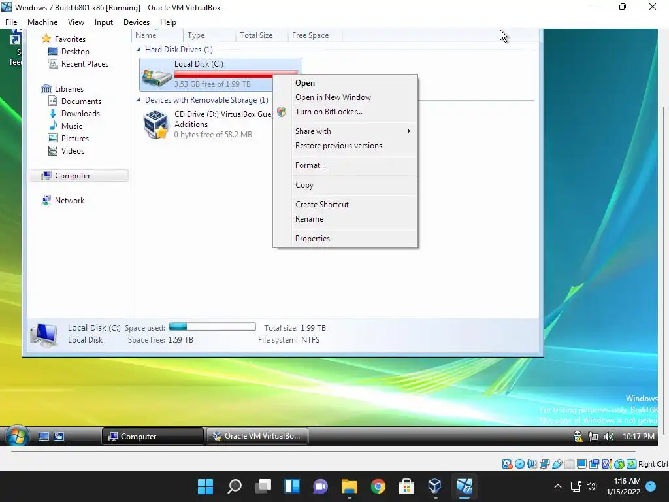Click the mouse integration status icon
This screenshot has height=502, width=669.
point(619,464)
